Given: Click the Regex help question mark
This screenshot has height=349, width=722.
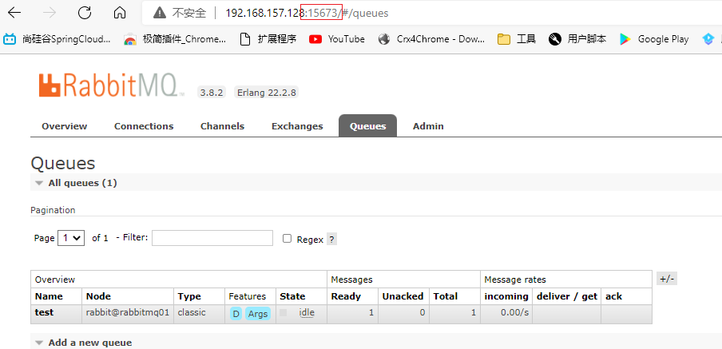Looking at the screenshot, I should [331, 240].
